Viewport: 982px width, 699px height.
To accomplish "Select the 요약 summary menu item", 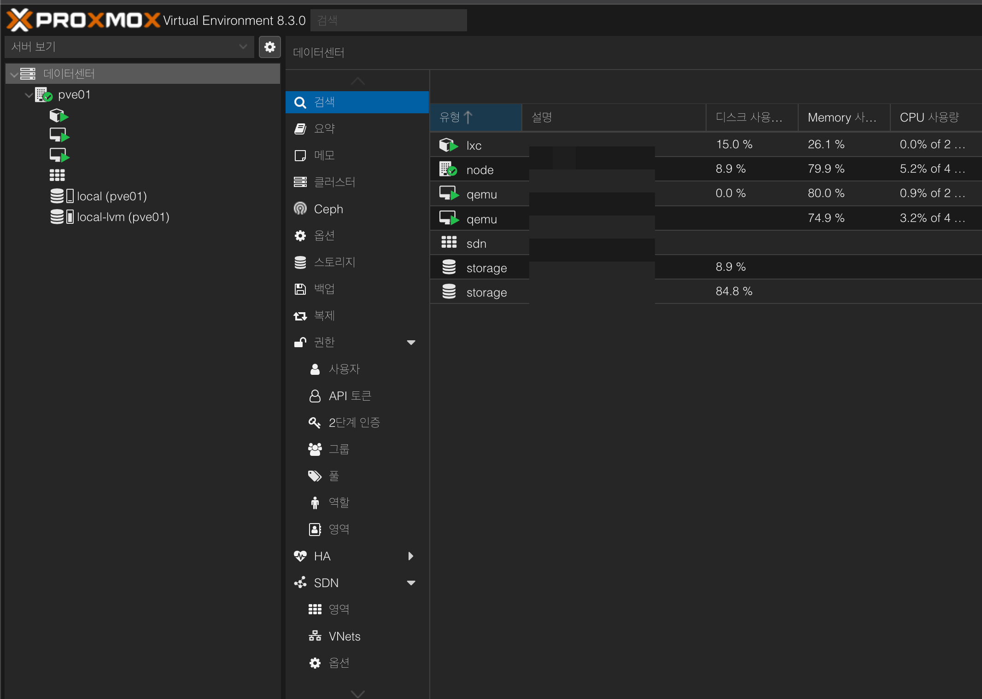I will coord(323,128).
